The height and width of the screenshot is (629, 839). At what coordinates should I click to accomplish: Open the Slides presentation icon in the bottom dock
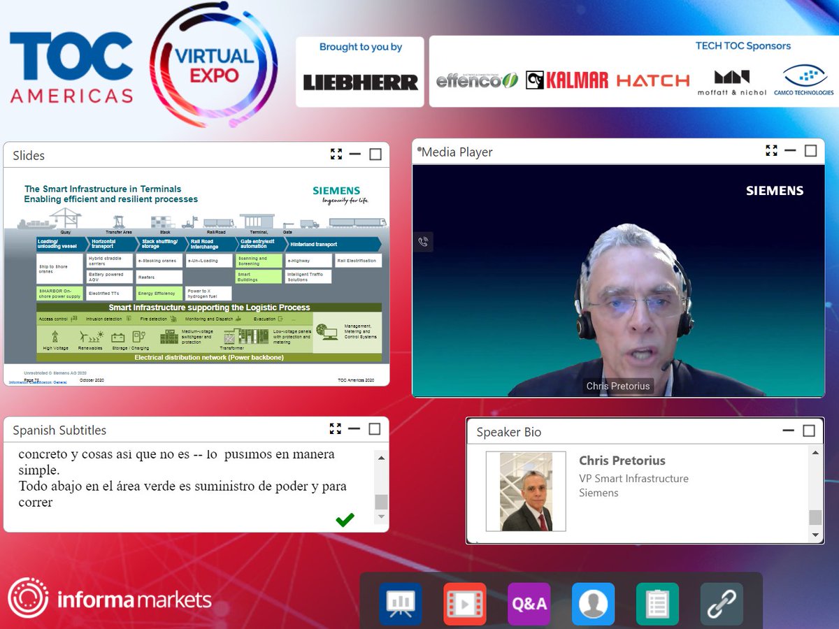tap(400, 603)
